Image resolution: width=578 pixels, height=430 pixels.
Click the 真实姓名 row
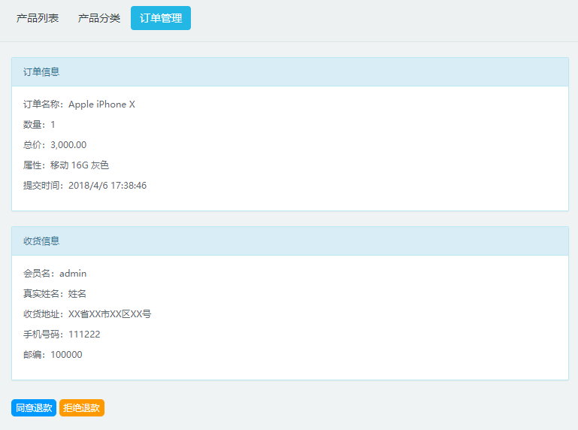[x=55, y=294]
